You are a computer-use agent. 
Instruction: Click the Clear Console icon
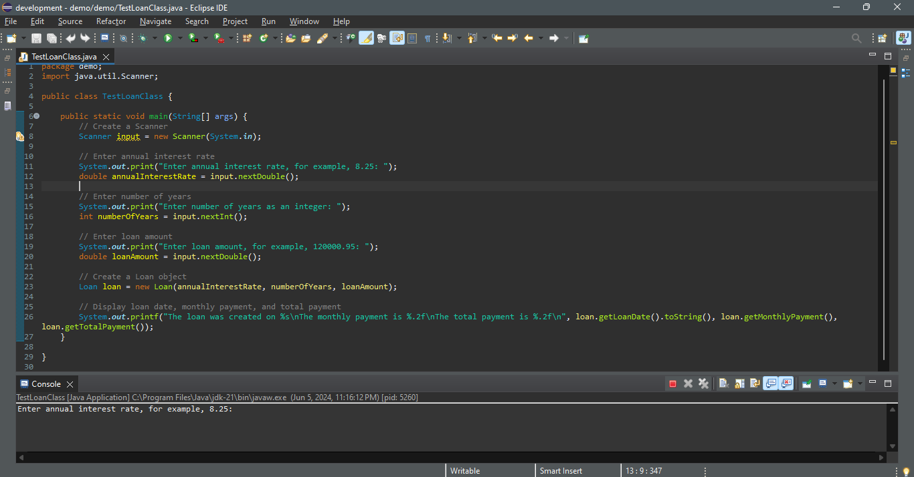723,383
